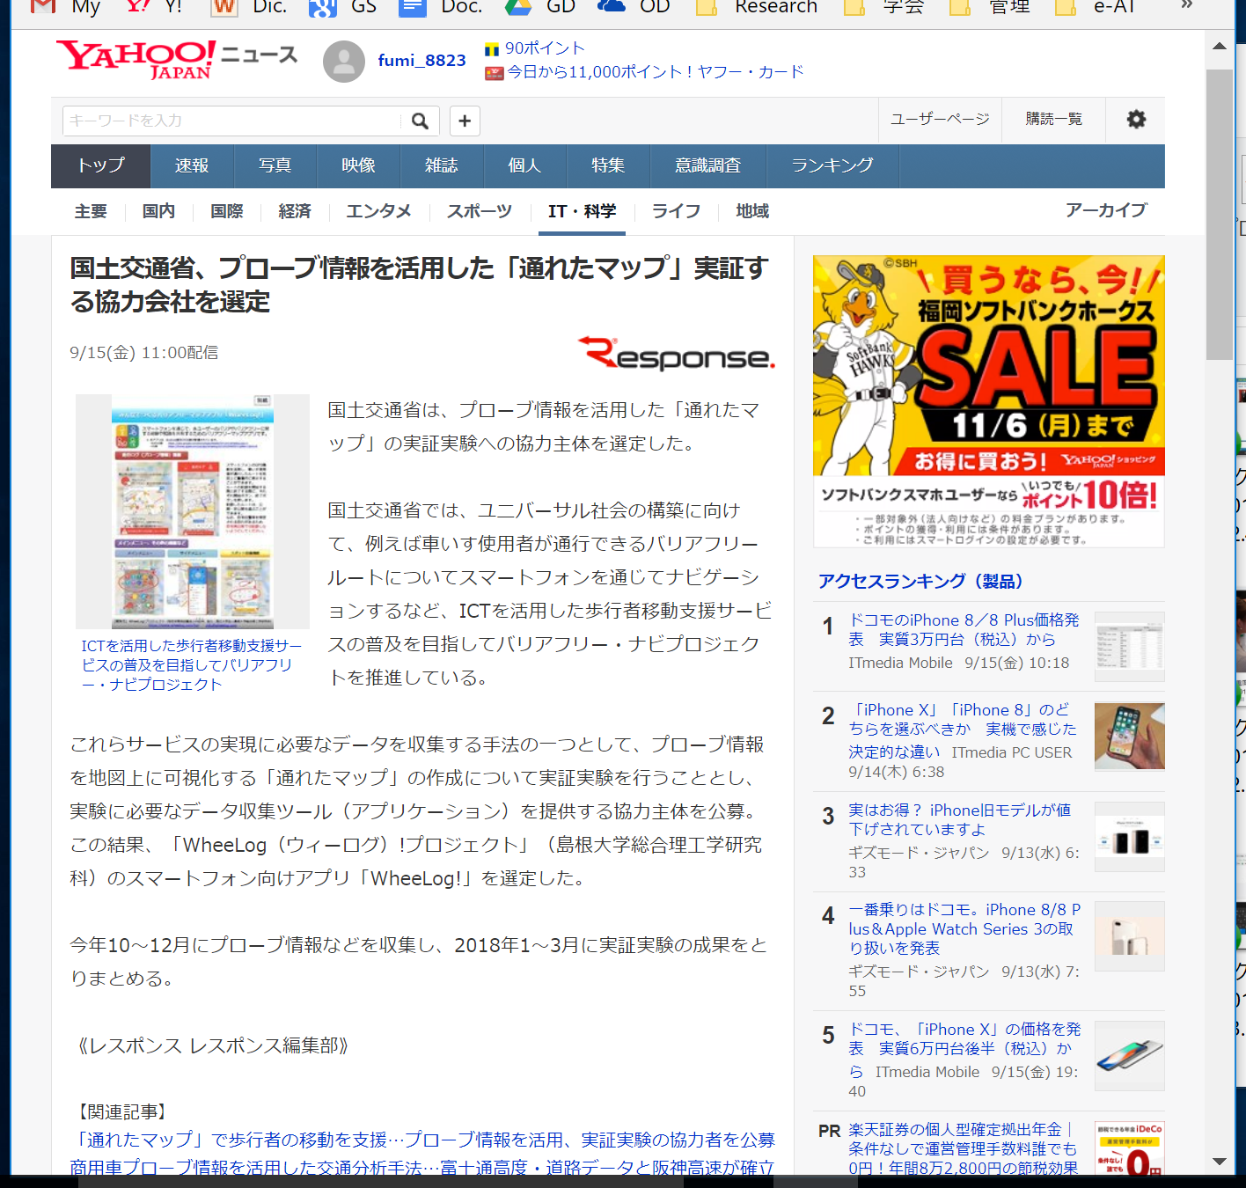The height and width of the screenshot is (1188, 1246).
Task: Click the Yahoo card icon by 今日から11,000ポイント
Action: [494, 73]
